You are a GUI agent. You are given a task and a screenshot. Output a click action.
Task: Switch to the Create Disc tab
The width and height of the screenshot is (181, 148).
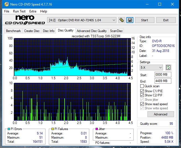[x=32, y=31]
